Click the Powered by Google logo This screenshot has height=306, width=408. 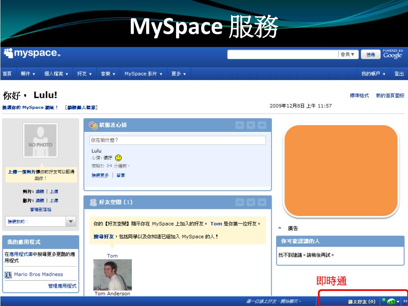coord(393,54)
